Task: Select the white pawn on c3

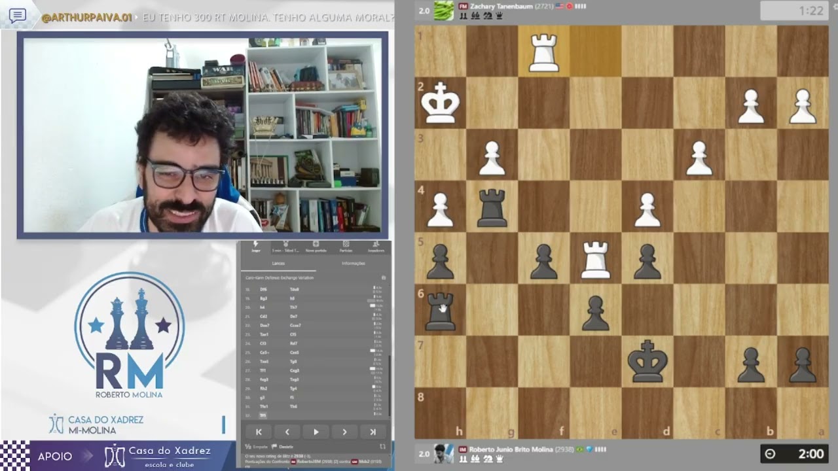Action: pos(699,158)
